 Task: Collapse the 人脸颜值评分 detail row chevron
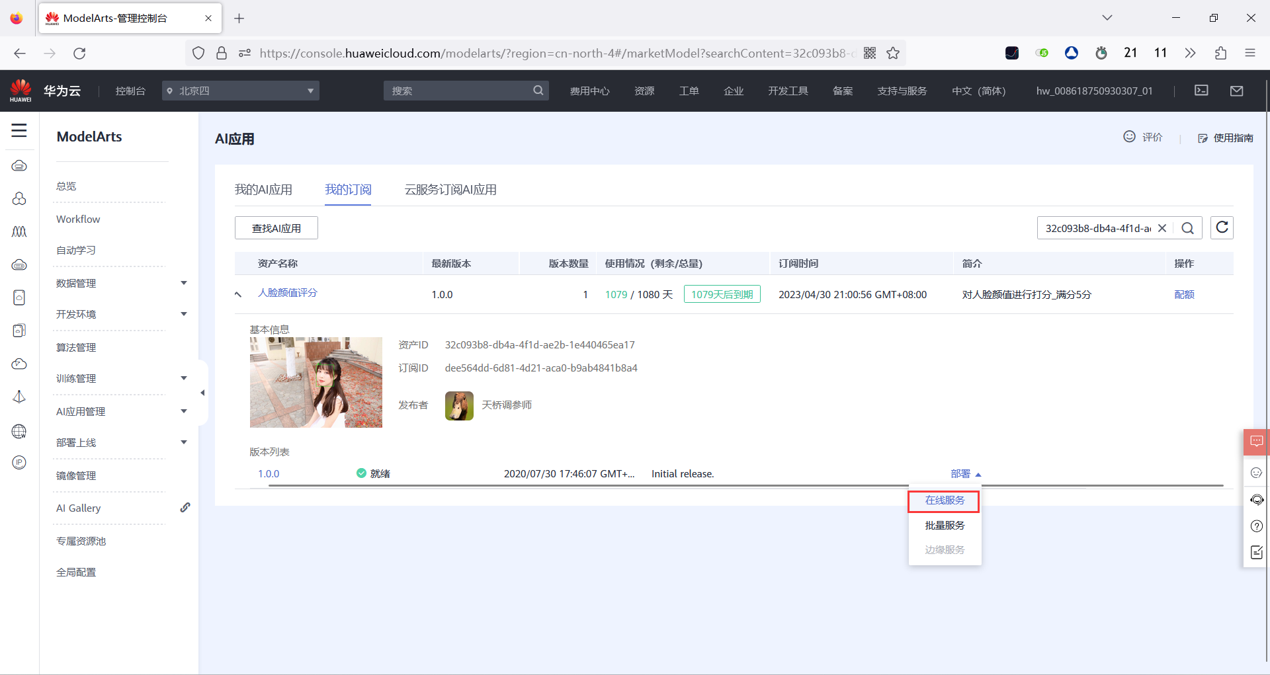coord(238,294)
